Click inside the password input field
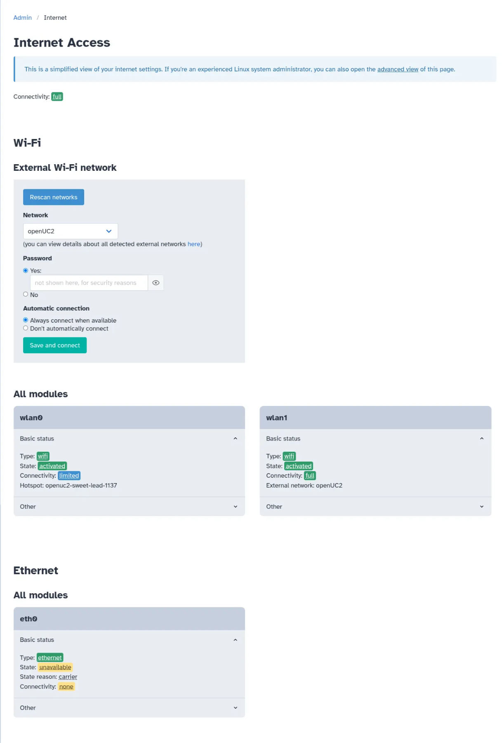 [89, 283]
